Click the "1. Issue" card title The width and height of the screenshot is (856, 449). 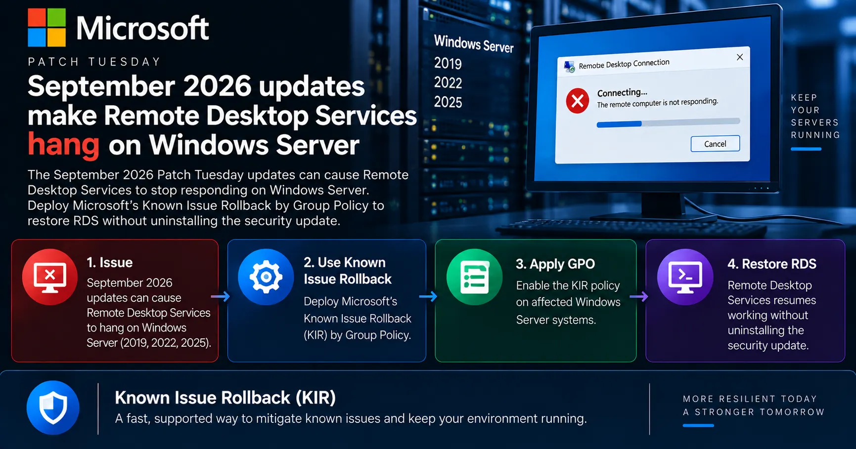(x=110, y=262)
